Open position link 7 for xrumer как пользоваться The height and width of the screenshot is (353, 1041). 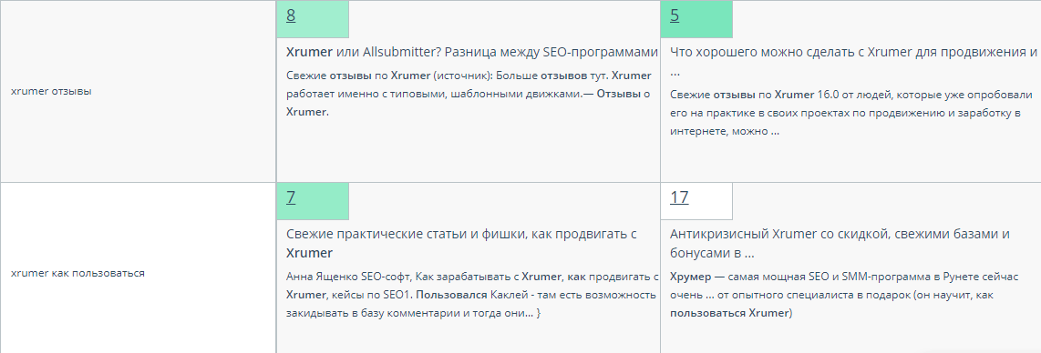pos(291,197)
